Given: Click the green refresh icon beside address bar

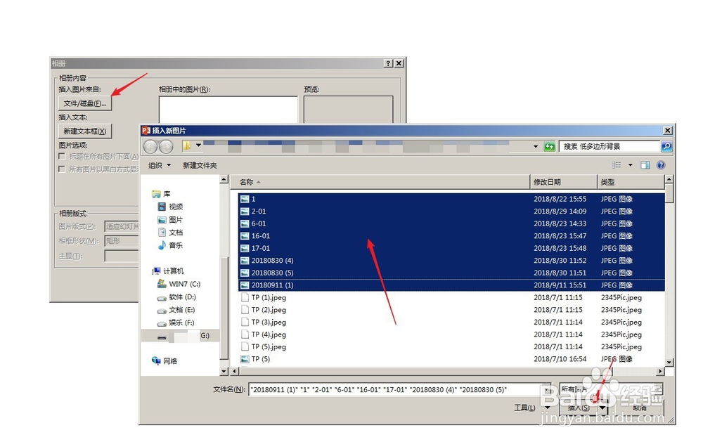Looking at the screenshot, I should tap(549, 147).
